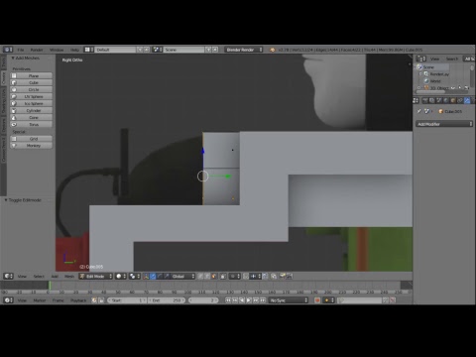Open the Global transform orientation dropdown
476x357 pixels.
point(182,276)
